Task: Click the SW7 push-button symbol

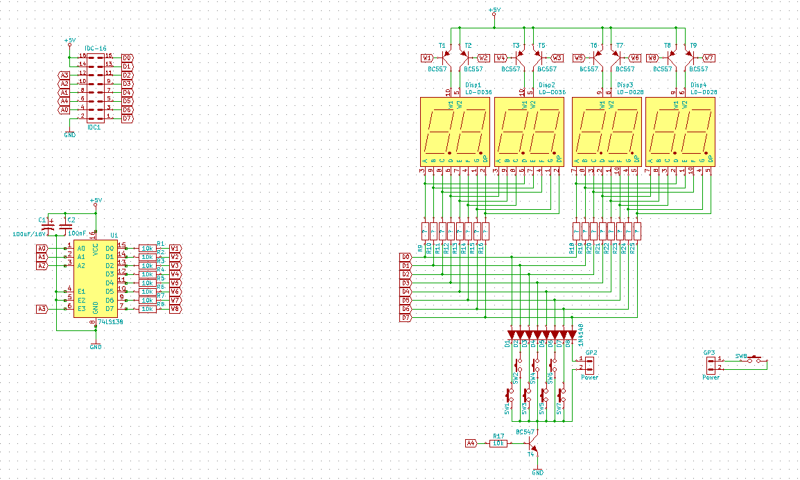Action: point(563,395)
